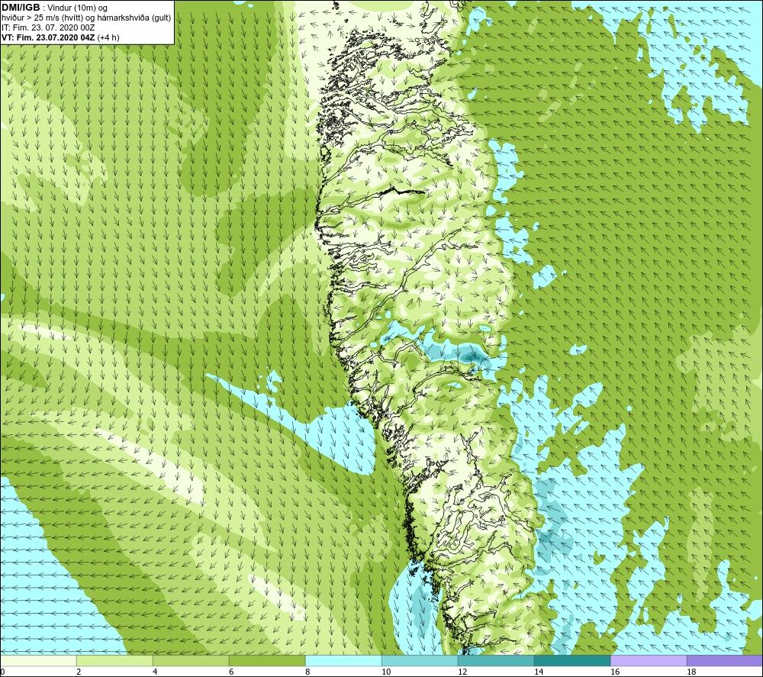Click the '(+4 h)' forecast offset text
This screenshot has height=677, width=763.
pyautogui.click(x=108, y=37)
